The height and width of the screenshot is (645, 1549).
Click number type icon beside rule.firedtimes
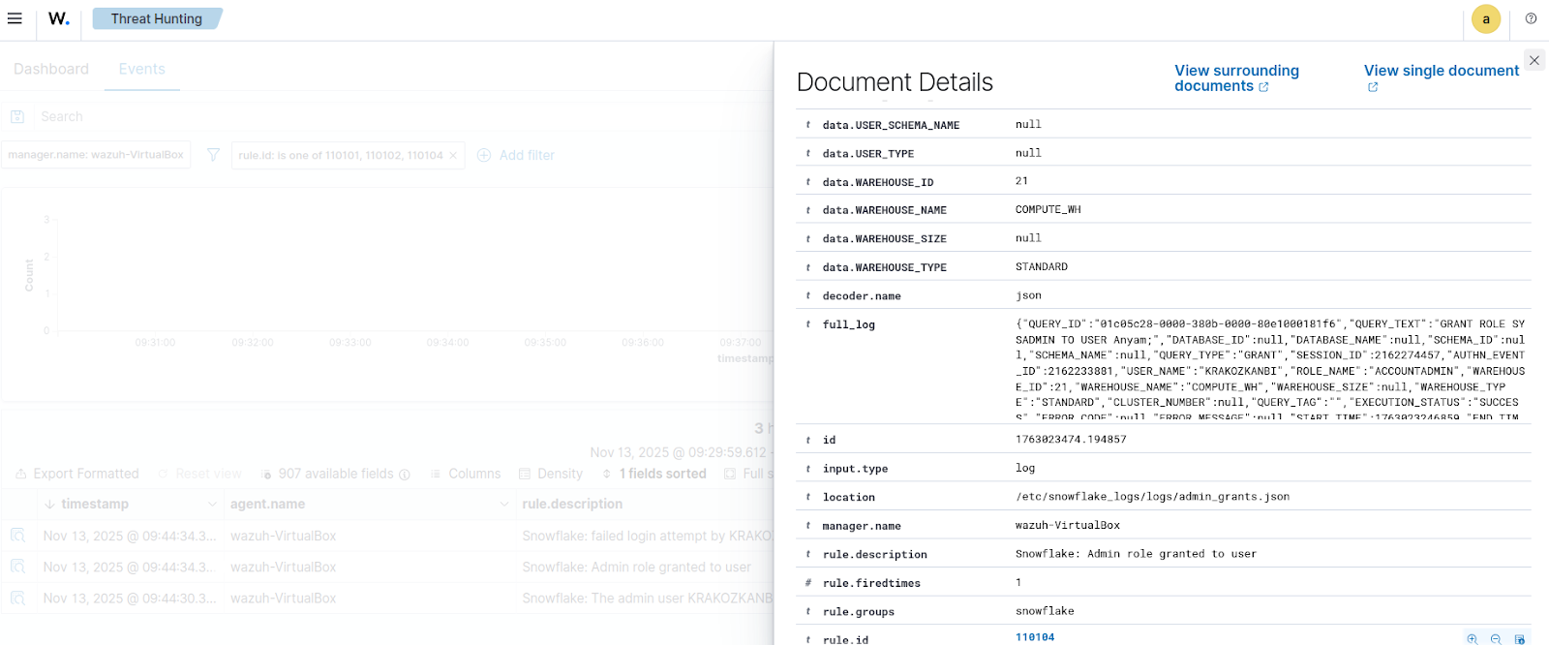(808, 583)
